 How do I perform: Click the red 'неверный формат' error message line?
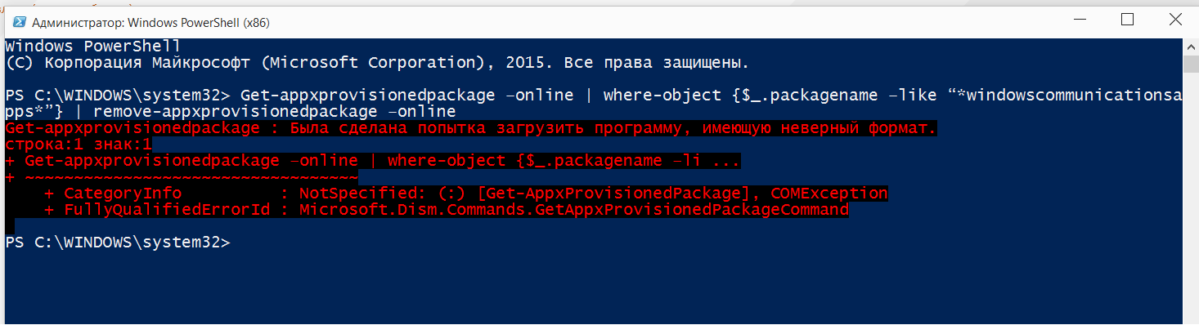coord(470,129)
